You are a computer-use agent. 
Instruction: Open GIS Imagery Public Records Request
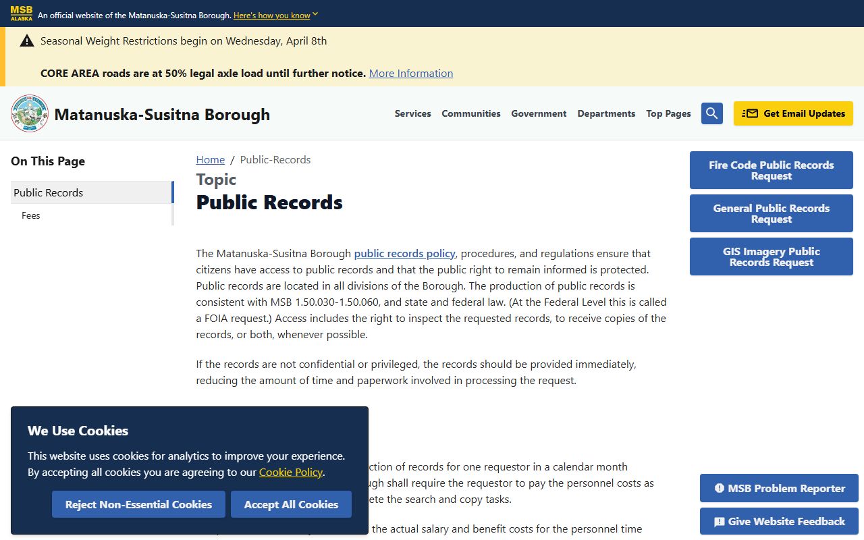coord(771,256)
